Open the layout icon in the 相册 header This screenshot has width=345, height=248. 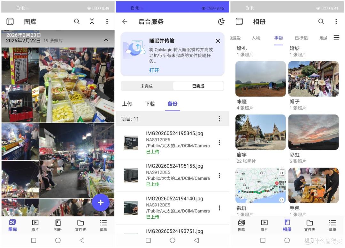(239, 21)
